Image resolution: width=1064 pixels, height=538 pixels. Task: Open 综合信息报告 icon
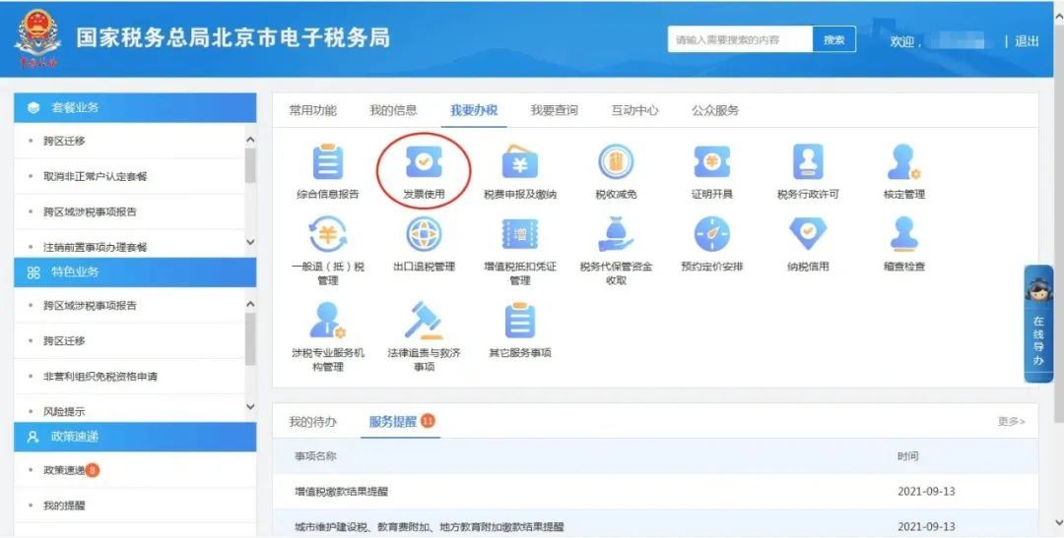coord(328,162)
